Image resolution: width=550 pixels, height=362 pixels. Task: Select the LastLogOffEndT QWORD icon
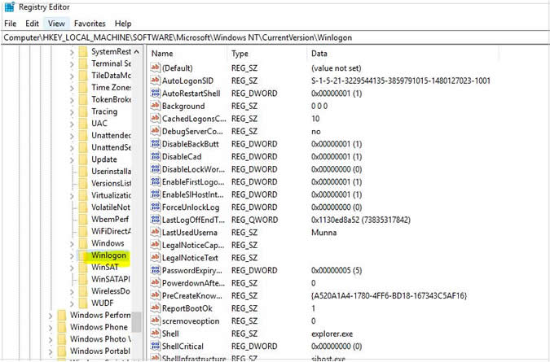[156, 220]
